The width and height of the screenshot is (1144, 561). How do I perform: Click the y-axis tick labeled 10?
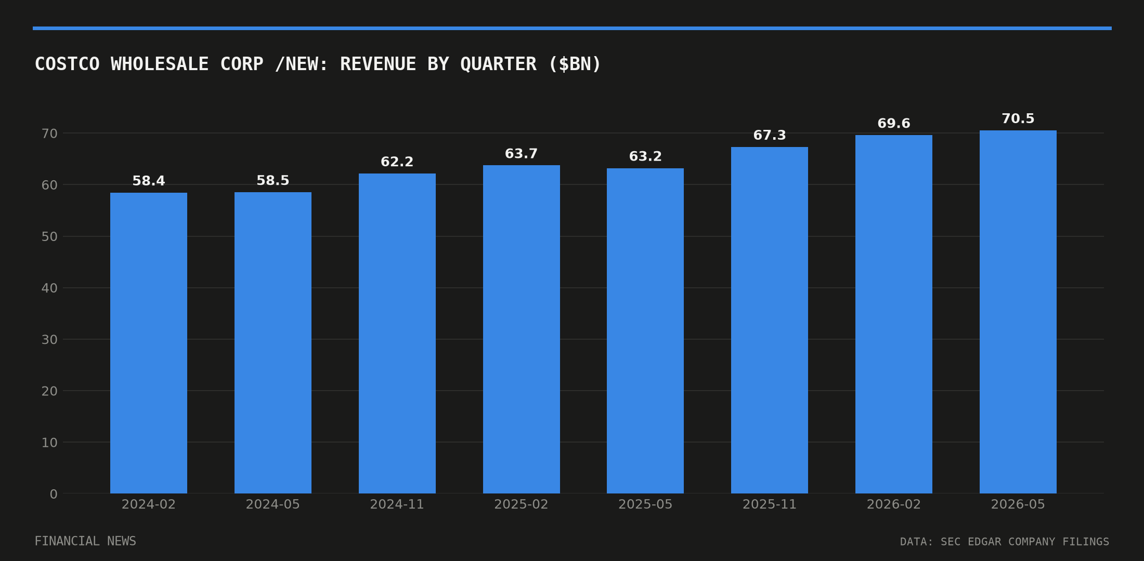pyautogui.click(x=49, y=443)
